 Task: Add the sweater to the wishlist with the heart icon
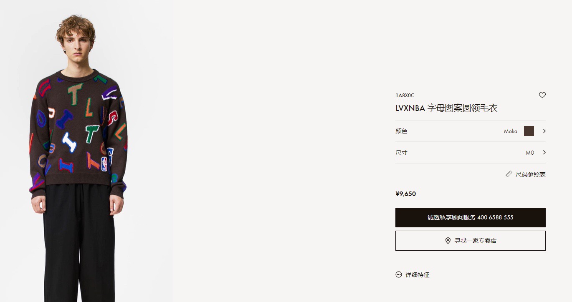coord(542,95)
